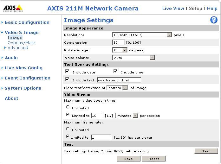This screenshot has width=221, height=164.
Task: Open the White balance dropdown
Action: click(133, 58)
